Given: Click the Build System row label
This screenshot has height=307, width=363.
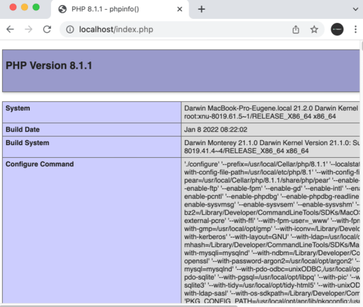Looking at the screenshot, I should [x=27, y=142].
